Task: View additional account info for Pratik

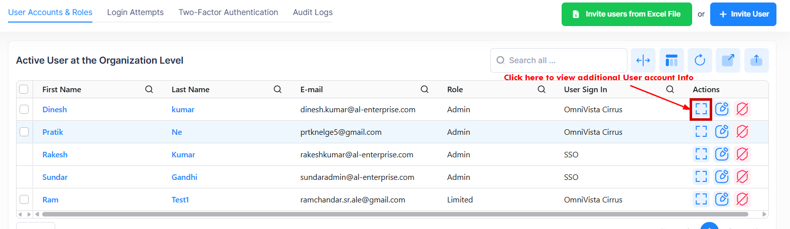Action: pyautogui.click(x=701, y=131)
